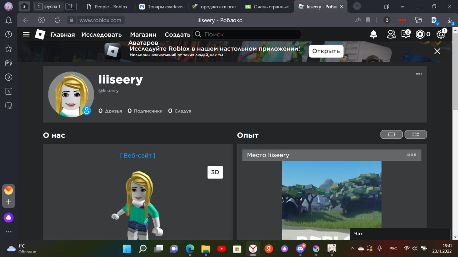Switch to the продаю акк пото tab
The image size is (458, 257).
tap(215, 7)
